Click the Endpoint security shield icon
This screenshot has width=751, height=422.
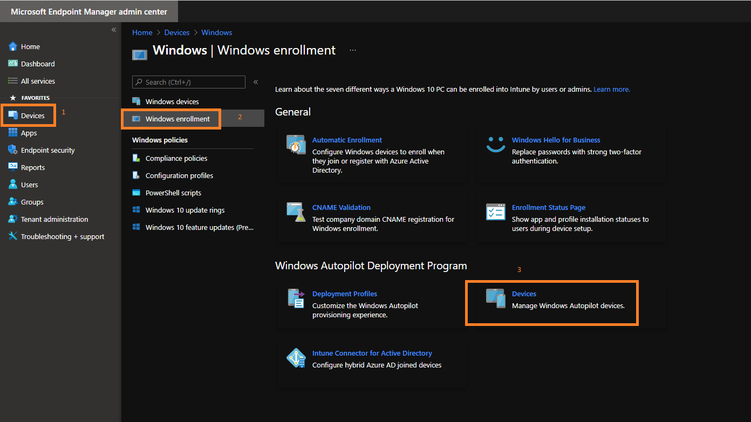coord(13,150)
